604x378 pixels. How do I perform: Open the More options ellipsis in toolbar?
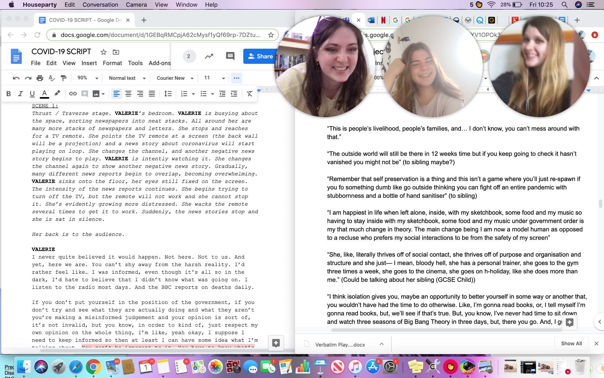coord(236,78)
